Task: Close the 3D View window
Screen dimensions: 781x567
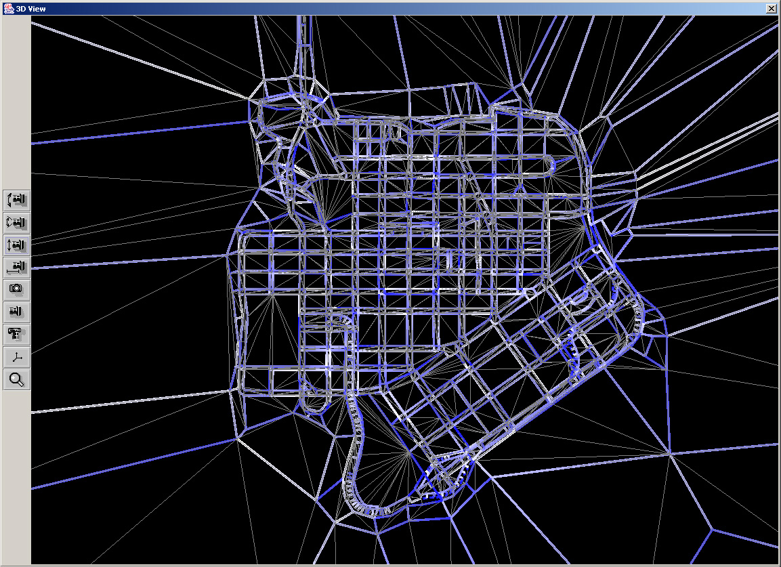Action: coord(771,8)
